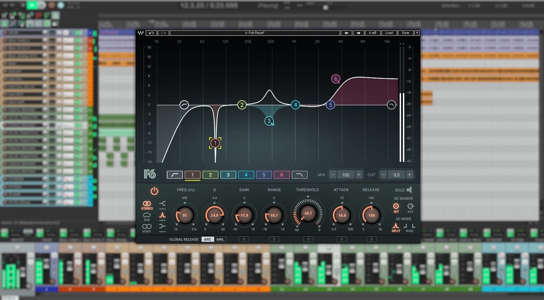544x300 pixels.
Task: Click the plus button next to MIX value
Action: [359, 174]
